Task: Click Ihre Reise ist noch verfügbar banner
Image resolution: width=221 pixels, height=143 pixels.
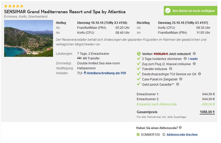Action: (190, 11)
